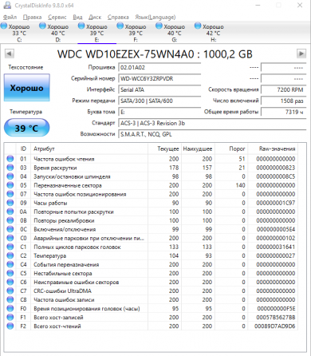The width and height of the screenshot is (311, 356).
Task: Click the Буква тома field E:
Action: (159, 112)
